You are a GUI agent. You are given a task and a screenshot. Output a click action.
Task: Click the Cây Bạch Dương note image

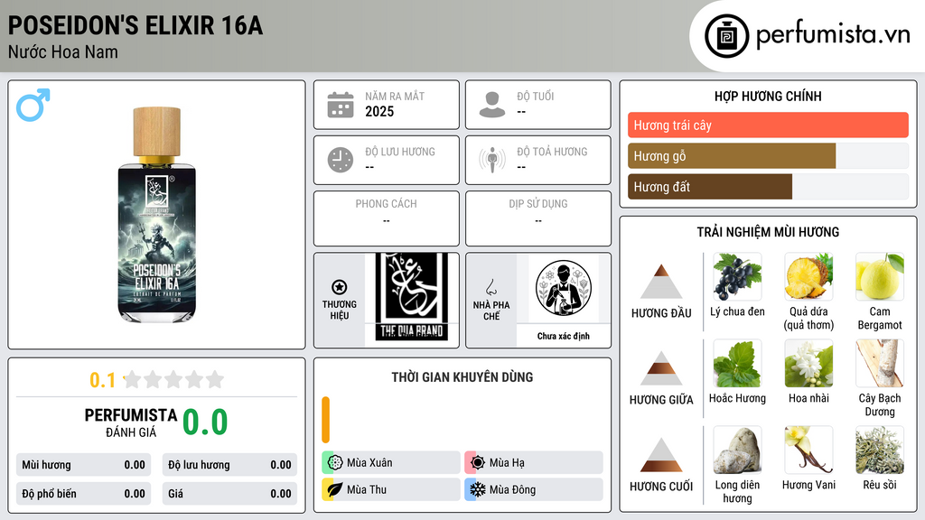pos(880,363)
